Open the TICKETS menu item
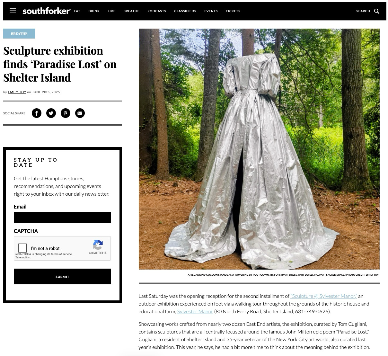The height and width of the screenshot is (356, 388). pos(233,11)
